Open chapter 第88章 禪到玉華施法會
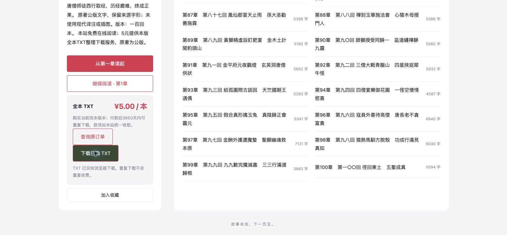The height and width of the screenshot is (235, 507). point(378,19)
